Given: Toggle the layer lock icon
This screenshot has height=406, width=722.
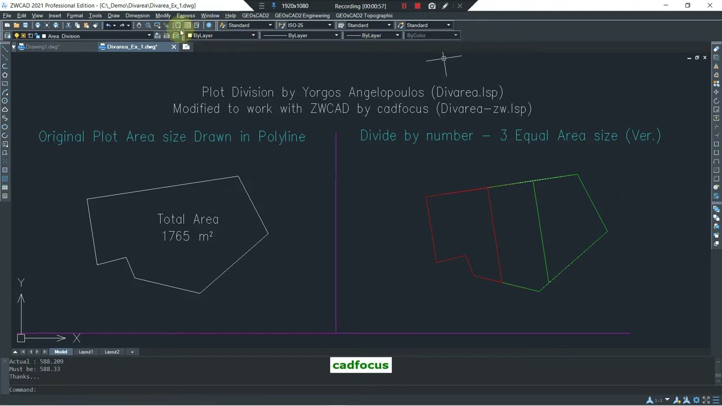Looking at the screenshot, I should pyautogui.click(x=37, y=36).
